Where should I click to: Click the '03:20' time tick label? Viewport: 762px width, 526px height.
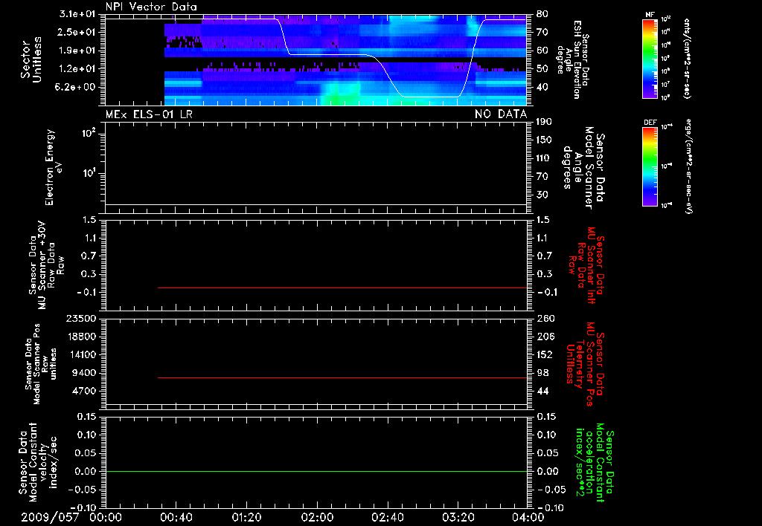coord(458,517)
